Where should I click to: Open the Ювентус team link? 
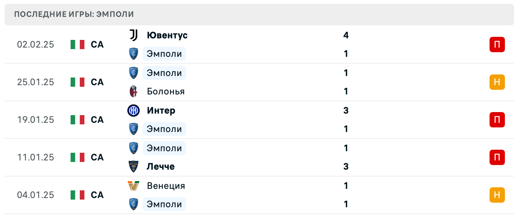coord(167,35)
